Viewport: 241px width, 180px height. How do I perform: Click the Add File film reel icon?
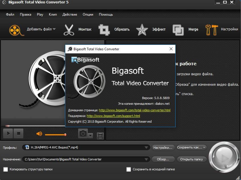(16, 30)
